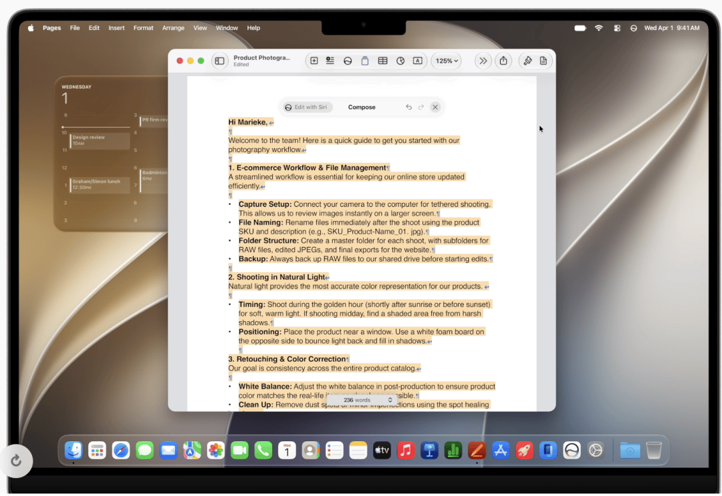Open the File menu
This screenshot has width=722, height=496.
click(75, 28)
